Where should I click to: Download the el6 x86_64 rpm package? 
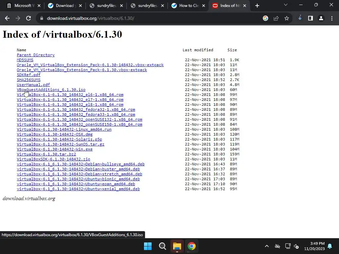pos(70,95)
